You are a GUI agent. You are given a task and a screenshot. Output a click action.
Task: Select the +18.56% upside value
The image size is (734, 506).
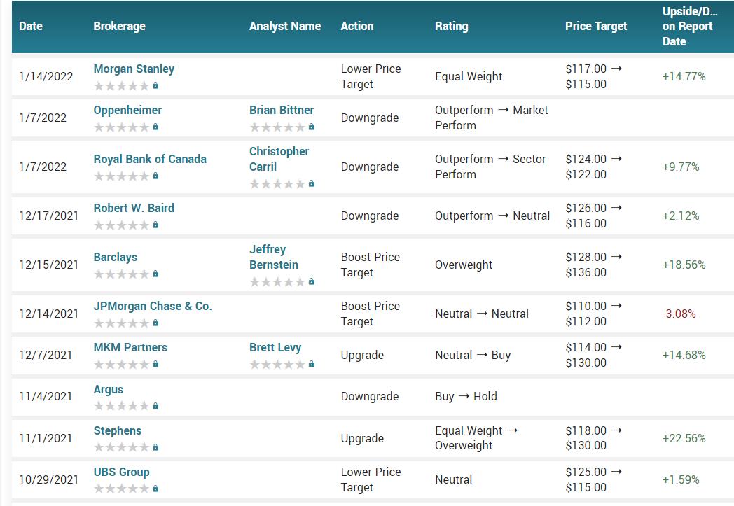(x=684, y=265)
